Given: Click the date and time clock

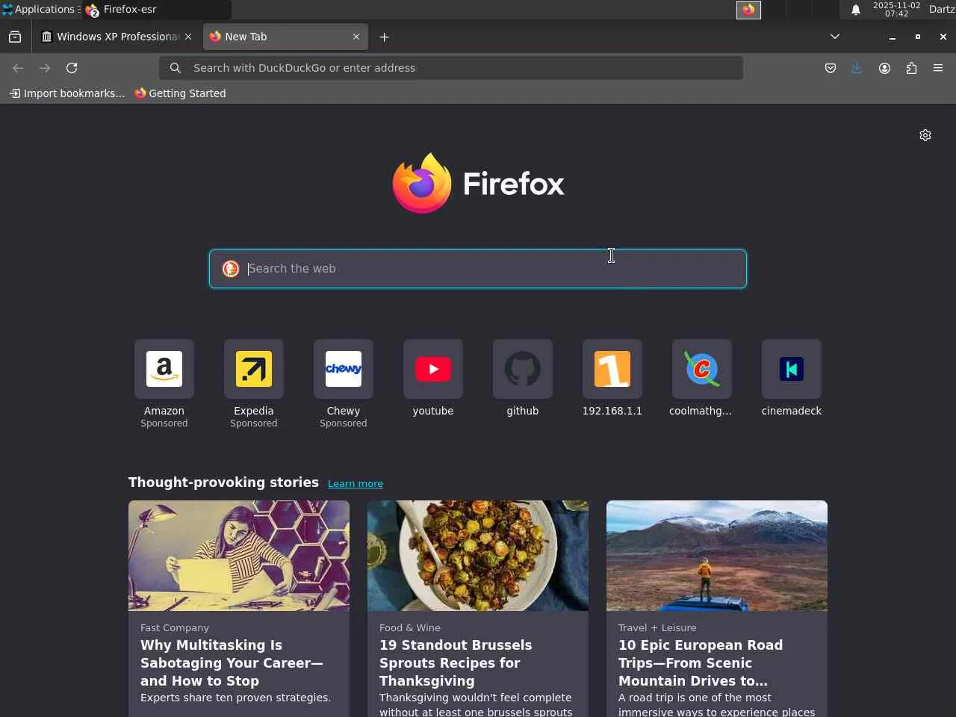Looking at the screenshot, I should coord(897,10).
